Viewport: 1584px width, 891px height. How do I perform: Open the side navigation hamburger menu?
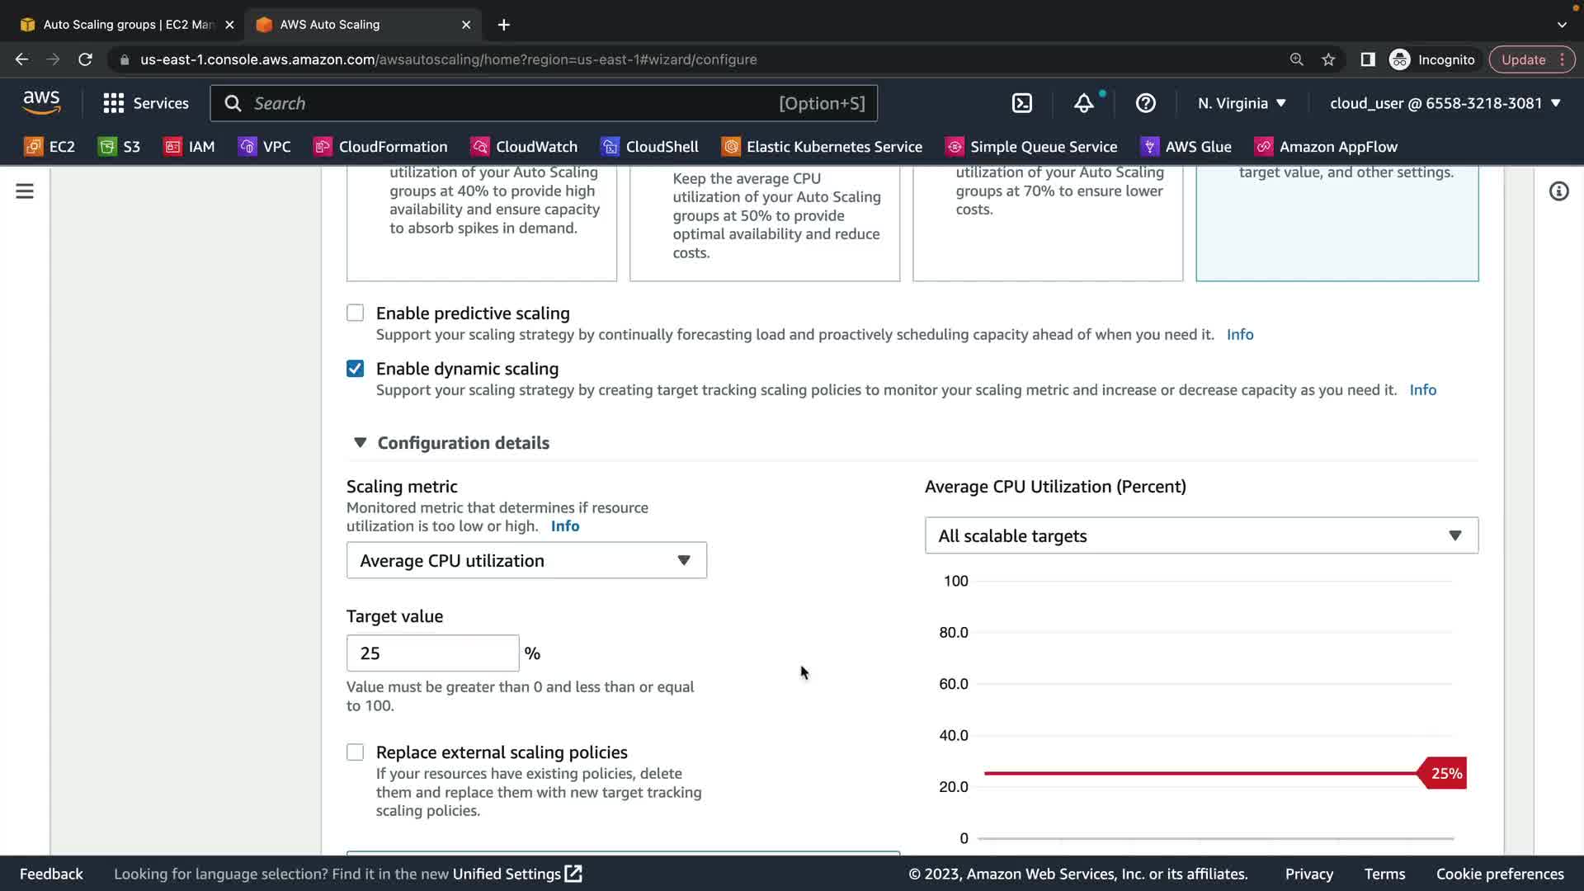pos(25,191)
